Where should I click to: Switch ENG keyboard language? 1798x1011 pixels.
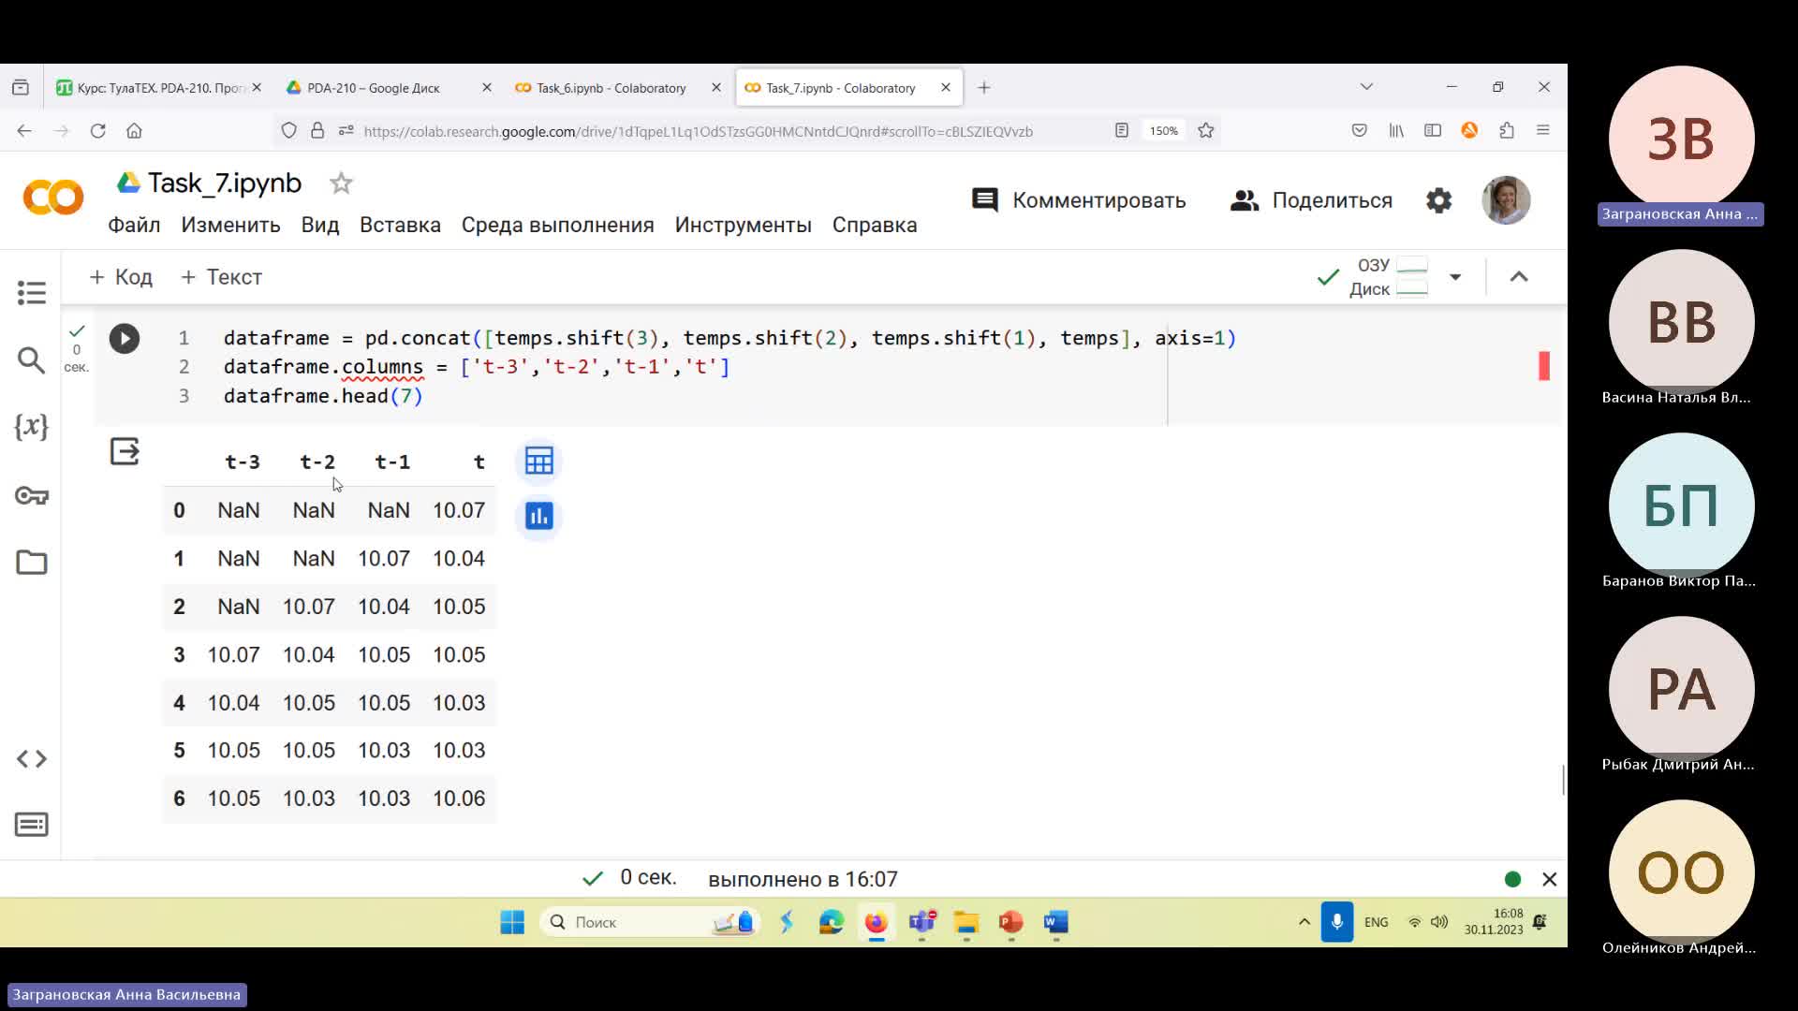tap(1376, 922)
